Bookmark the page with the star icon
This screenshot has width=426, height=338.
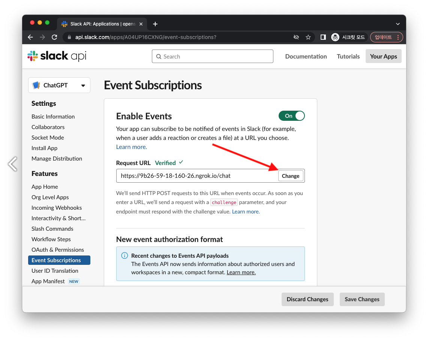click(308, 37)
